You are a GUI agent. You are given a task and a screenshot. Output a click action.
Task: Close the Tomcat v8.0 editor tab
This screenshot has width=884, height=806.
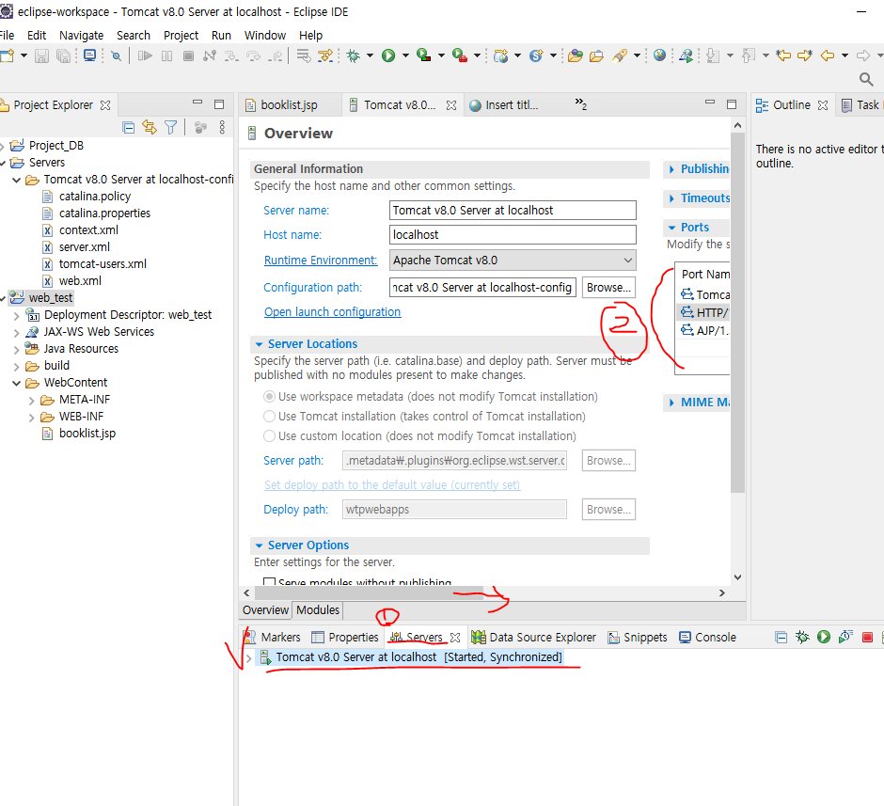coord(451,105)
